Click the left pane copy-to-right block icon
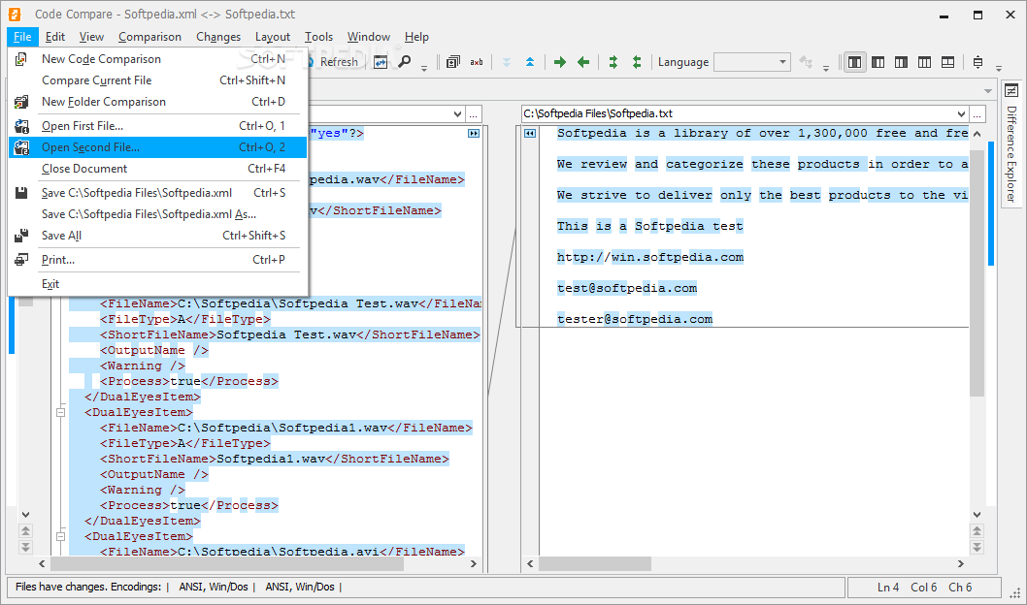The height and width of the screenshot is (605, 1027). tap(474, 134)
